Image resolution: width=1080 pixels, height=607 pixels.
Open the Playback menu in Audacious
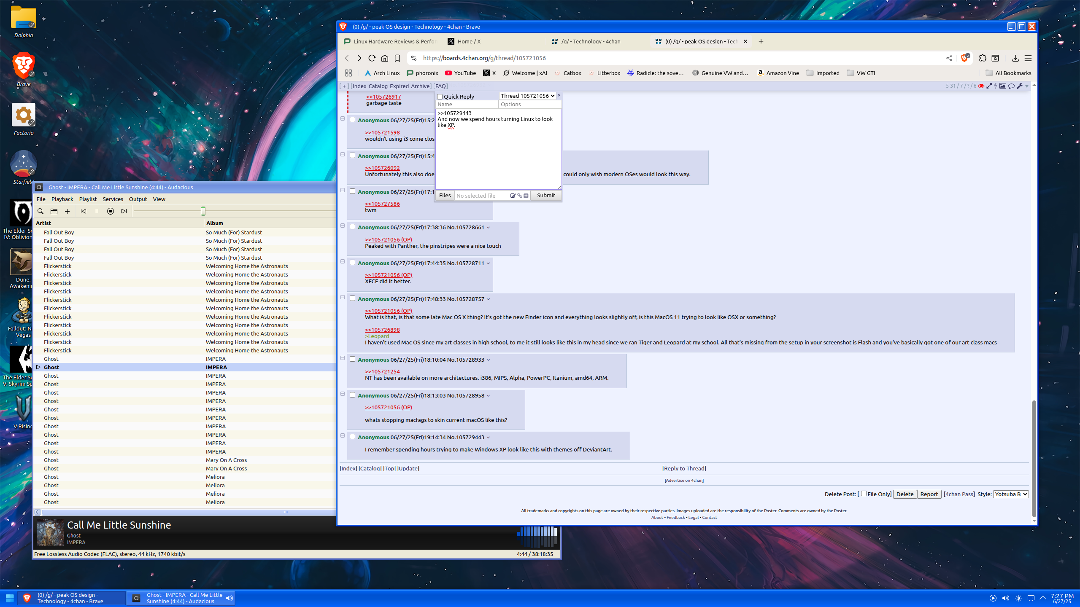[62, 199]
